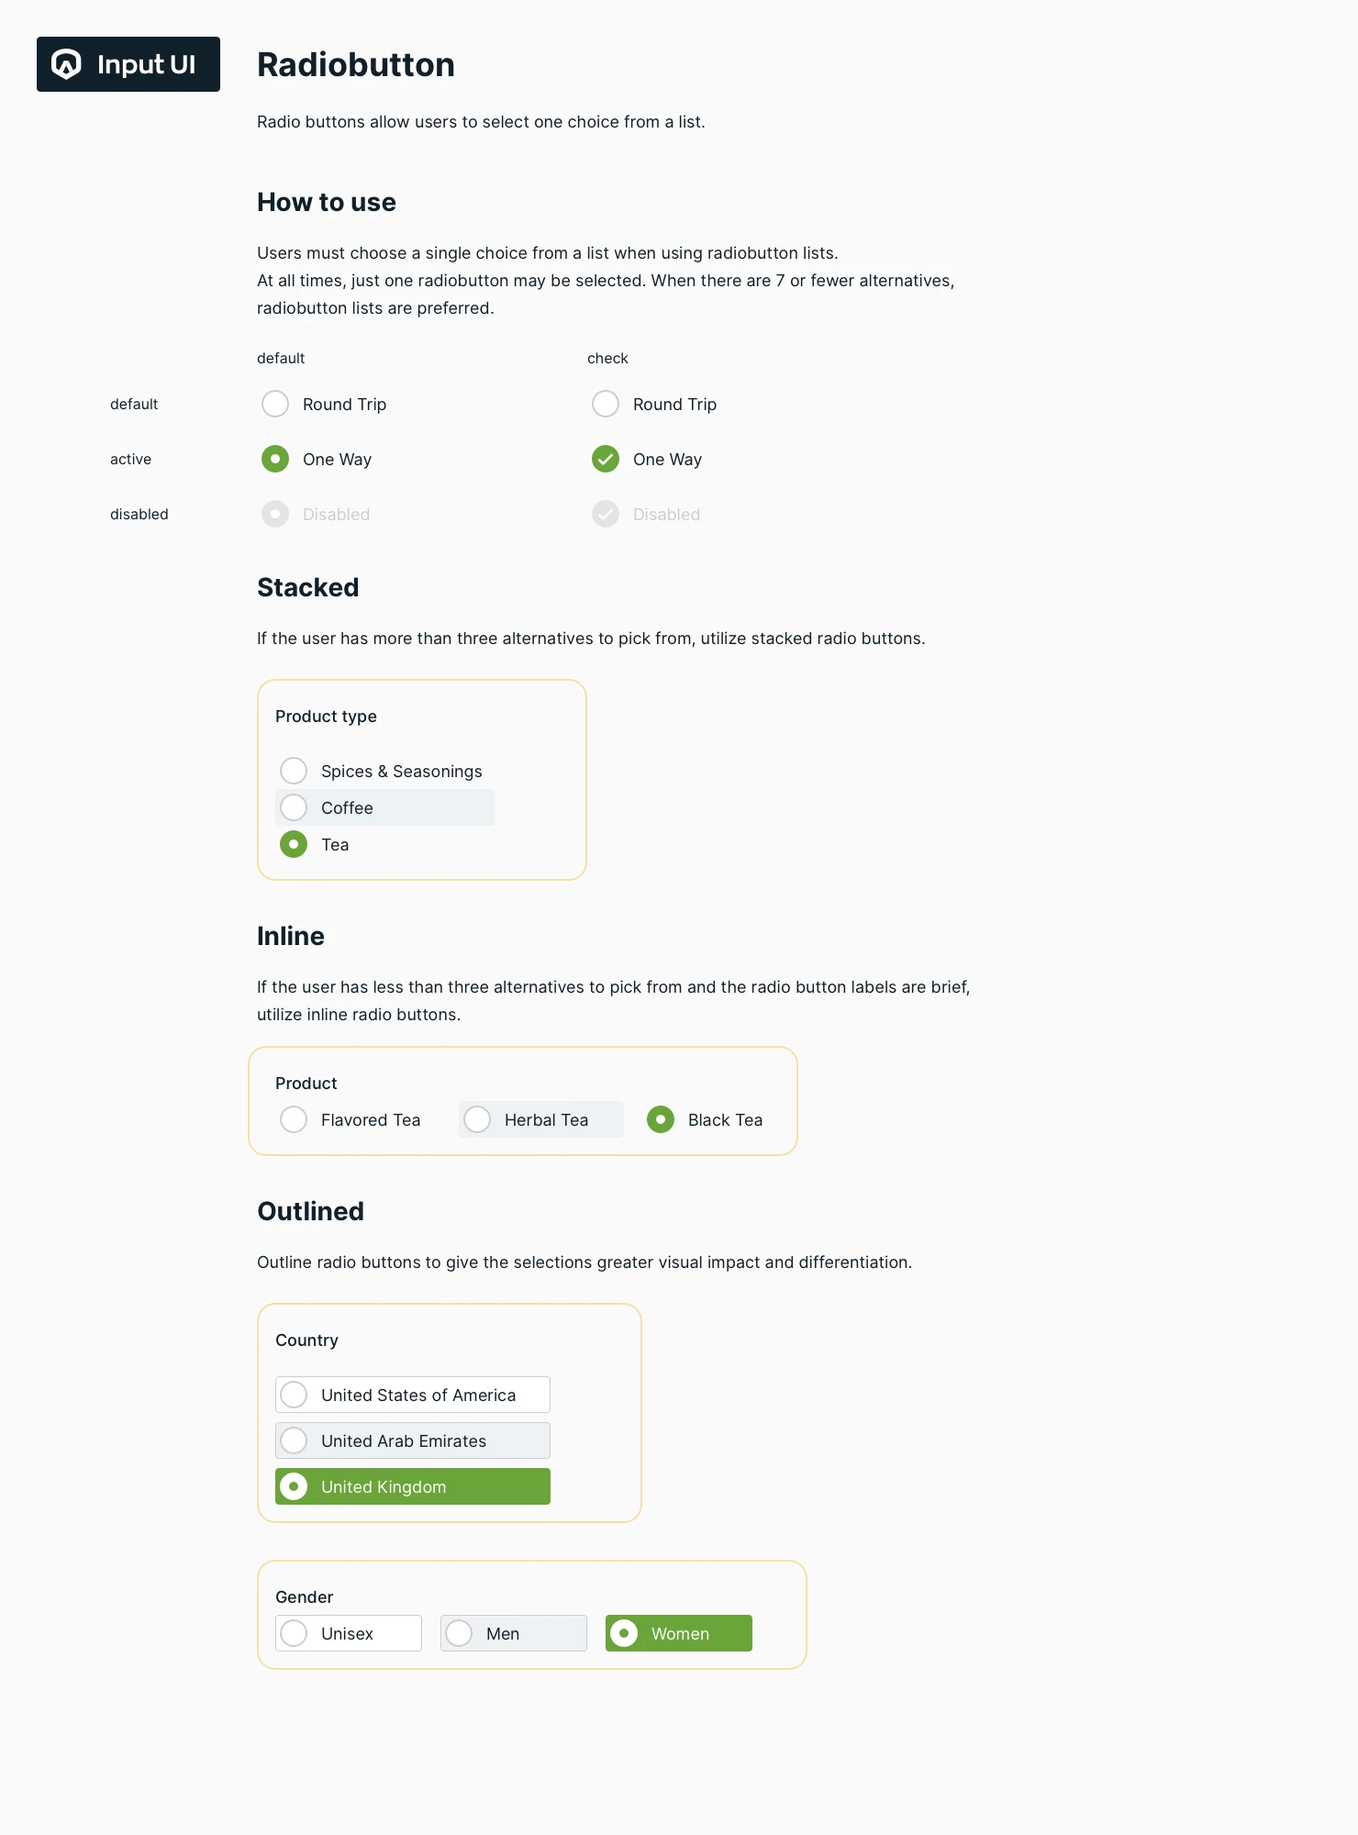Click the disabled default-style radio button
The image size is (1358, 1835).
(275, 514)
